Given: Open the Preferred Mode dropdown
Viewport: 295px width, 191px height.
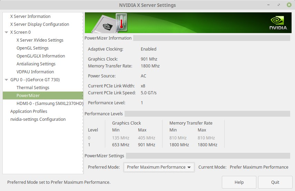Looking at the screenshot, I should pos(159,167).
